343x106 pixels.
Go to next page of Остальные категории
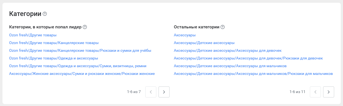point(329,92)
